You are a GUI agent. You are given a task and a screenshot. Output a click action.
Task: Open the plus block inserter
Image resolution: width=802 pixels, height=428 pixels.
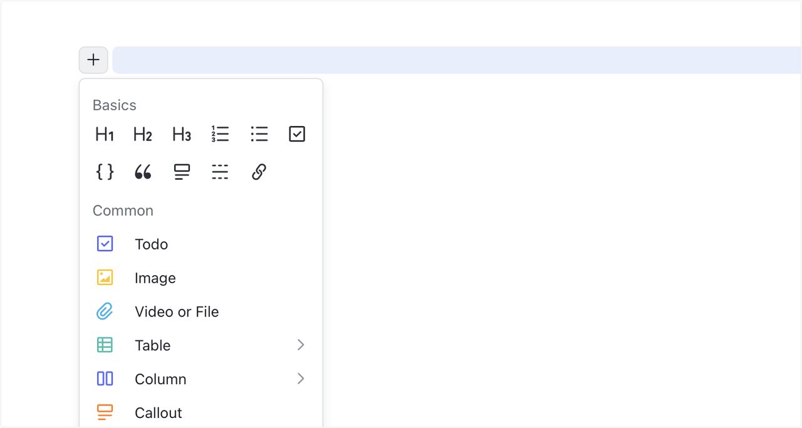[93, 60]
